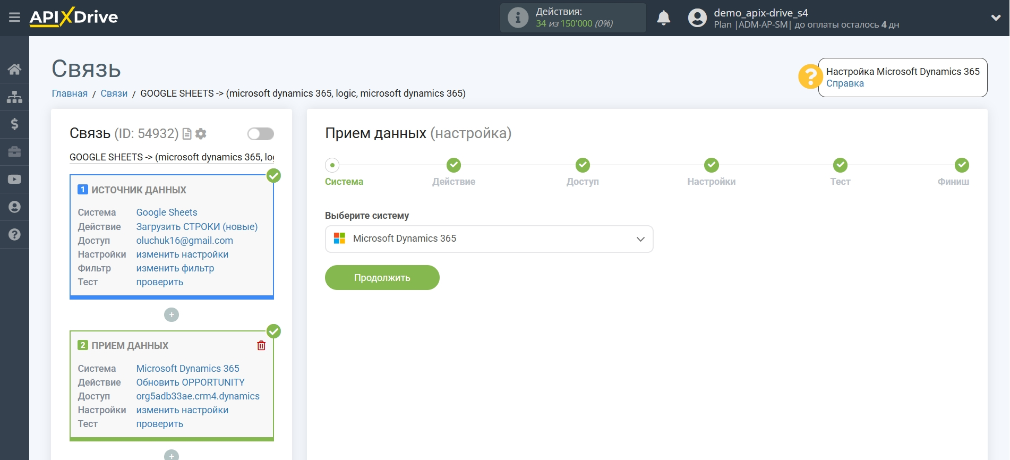Open receiver Microsoft Dynamics 365 system link
Viewport: 1010px width, 460px height.
click(x=188, y=369)
